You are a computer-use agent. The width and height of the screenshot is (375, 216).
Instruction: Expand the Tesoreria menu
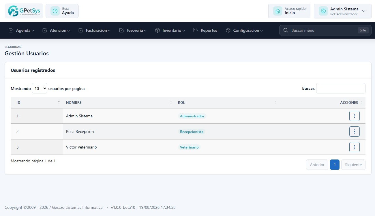[x=133, y=30]
